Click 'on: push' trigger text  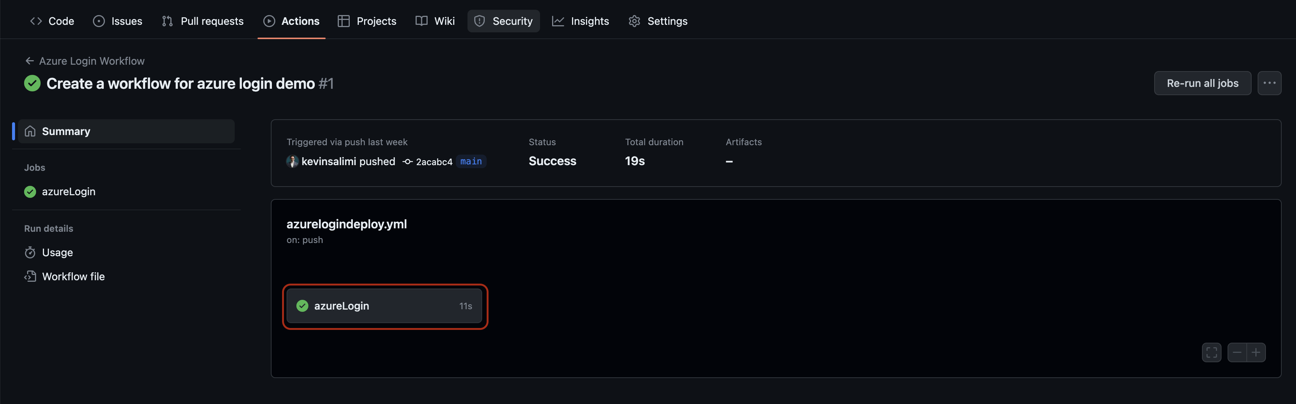305,240
